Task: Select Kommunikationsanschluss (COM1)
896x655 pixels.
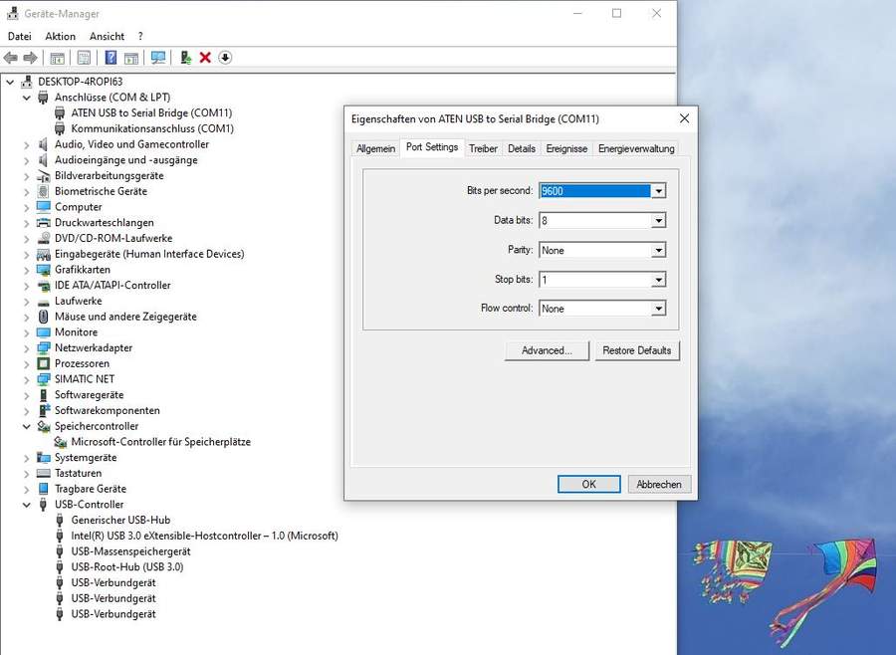Action: 152,128
